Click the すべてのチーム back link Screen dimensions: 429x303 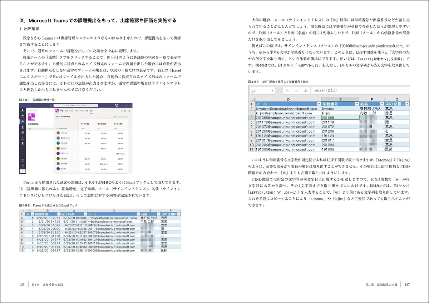point(33,111)
